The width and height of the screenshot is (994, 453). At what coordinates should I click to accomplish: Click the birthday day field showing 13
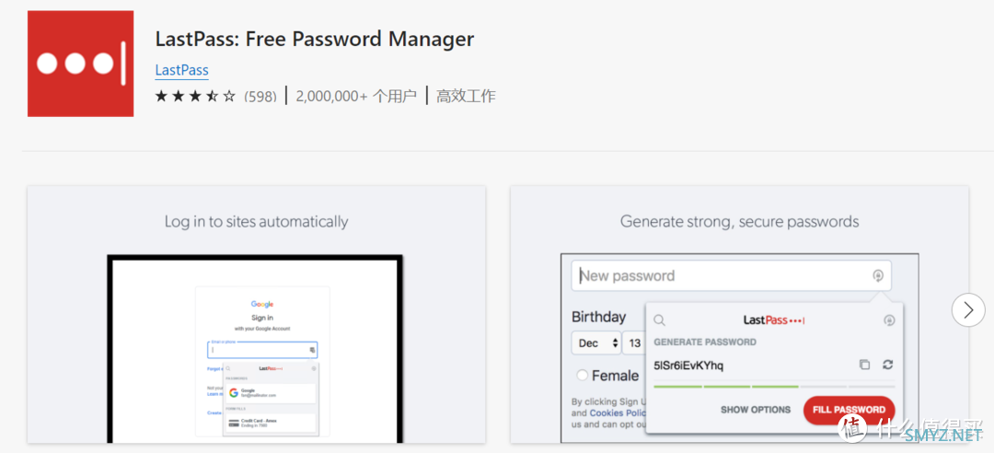[x=634, y=343]
